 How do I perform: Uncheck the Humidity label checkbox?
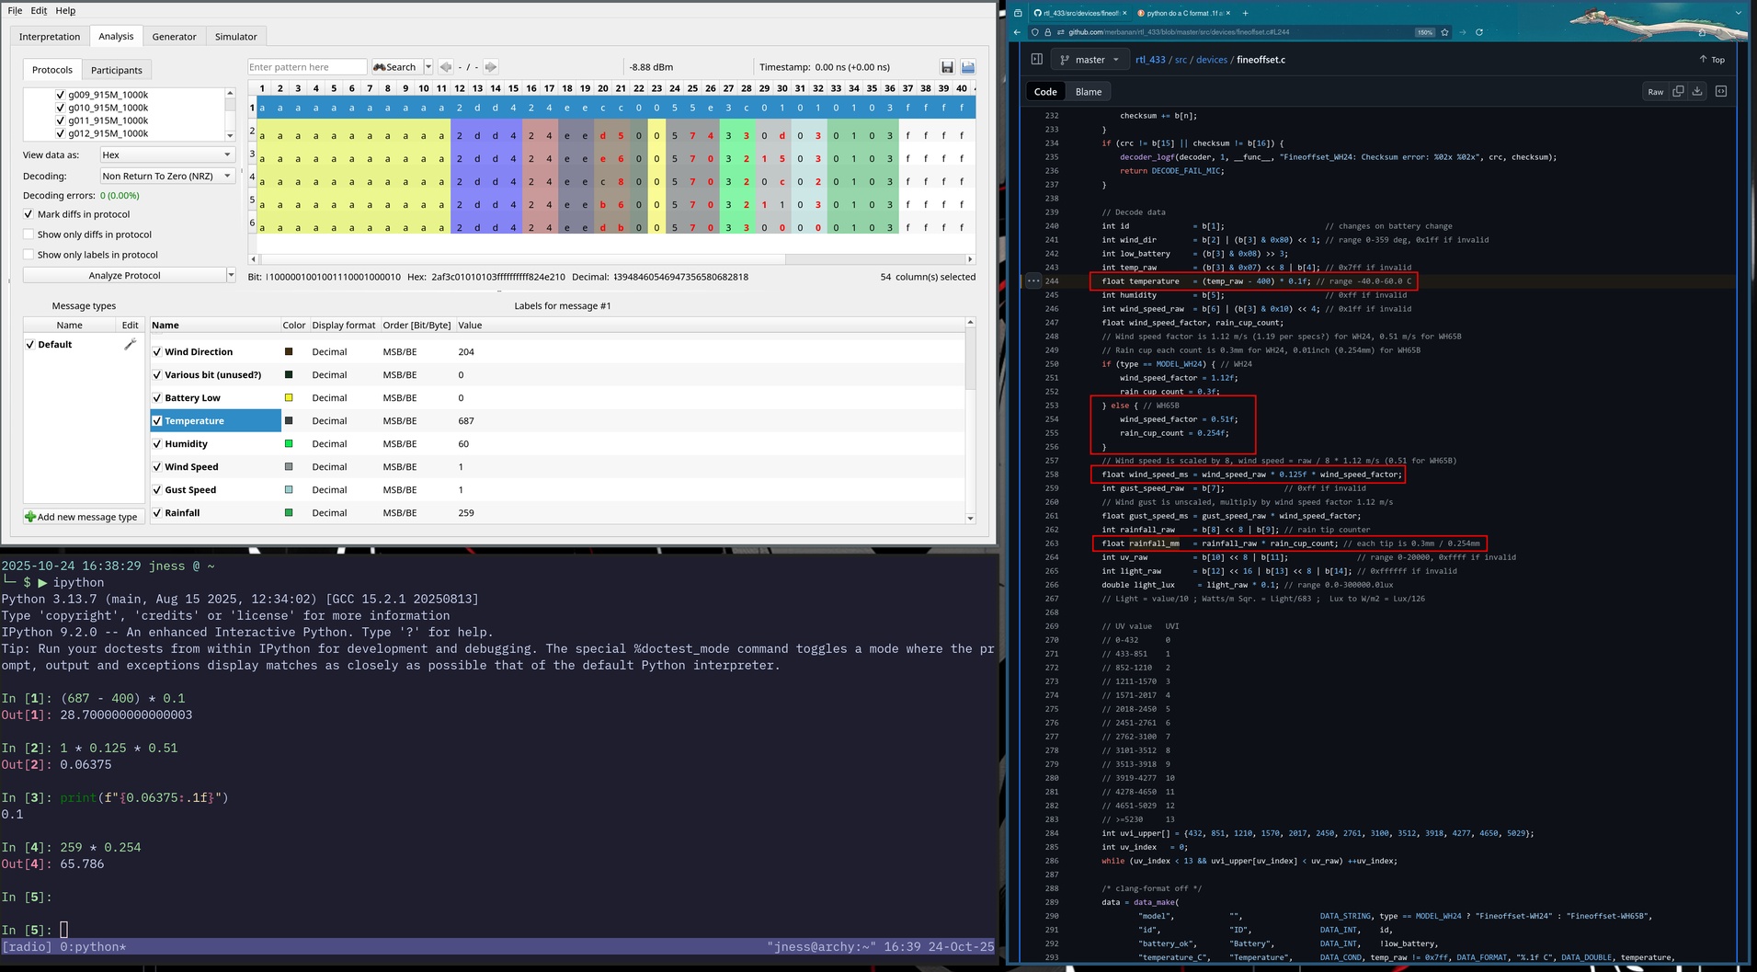pyautogui.click(x=157, y=444)
